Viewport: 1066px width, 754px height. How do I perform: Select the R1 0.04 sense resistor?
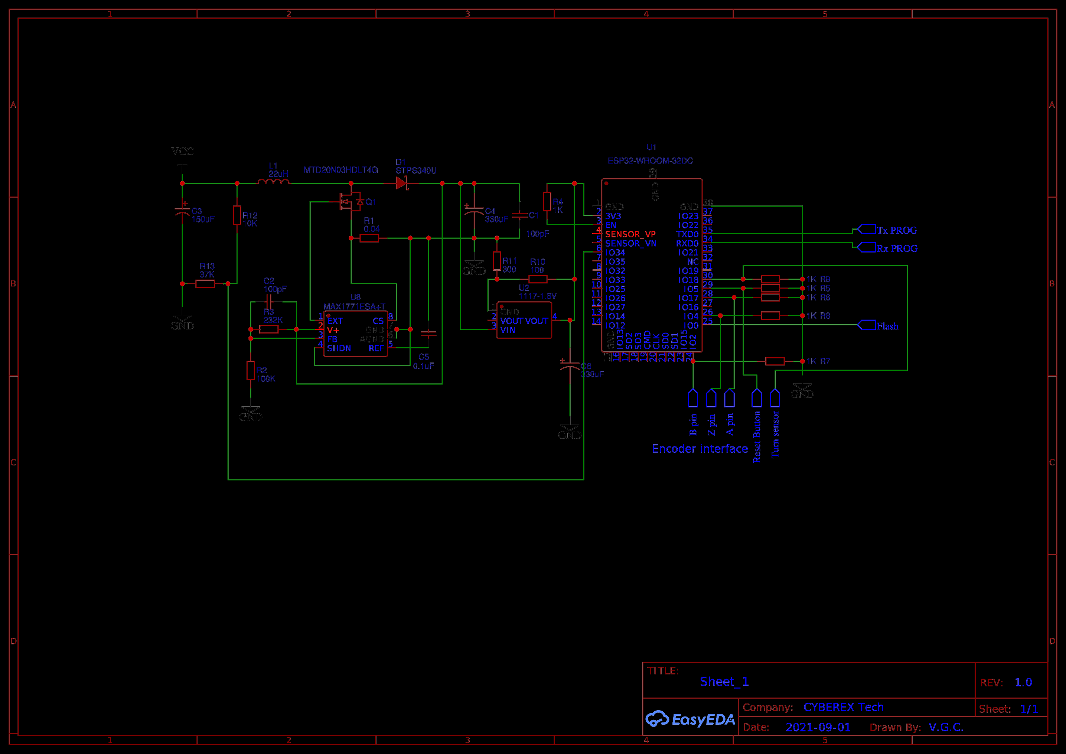coord(369,238)
